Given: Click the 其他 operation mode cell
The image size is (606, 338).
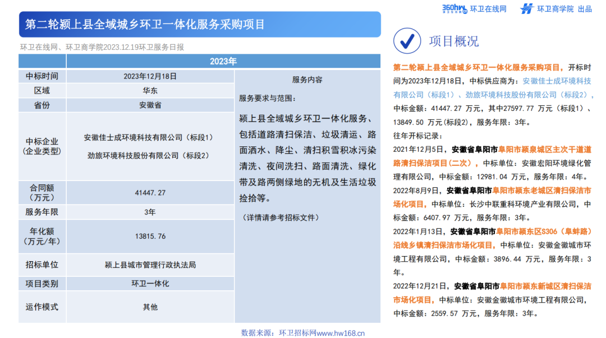Looking at the screenshot, I should click(x=150, y=307).
